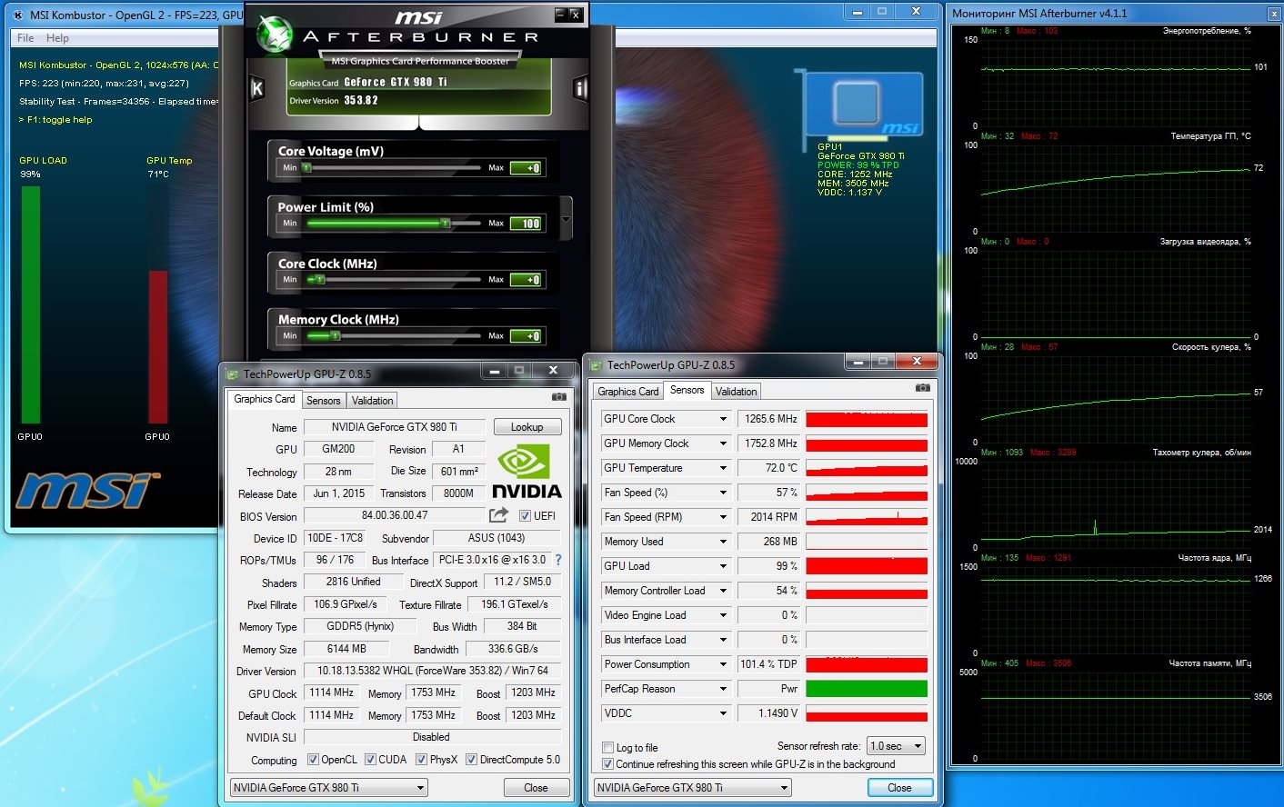Open the GPU Core Clock sensor dropdown
The height and width of the screenshot is (807, 1284).
723,419
